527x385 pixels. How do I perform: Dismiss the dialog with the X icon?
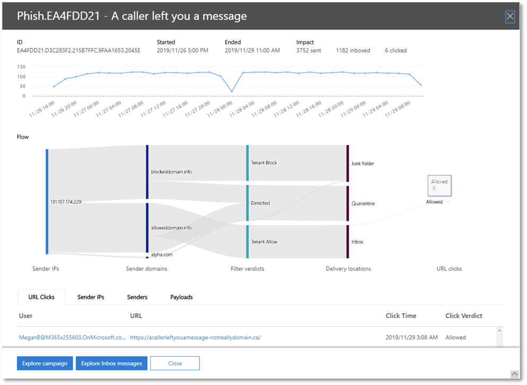click(x=510, y=16)
